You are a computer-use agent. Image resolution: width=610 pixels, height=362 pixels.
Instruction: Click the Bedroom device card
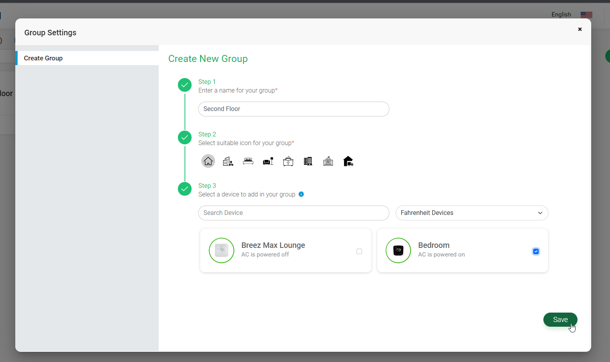(x=451, y=250)
